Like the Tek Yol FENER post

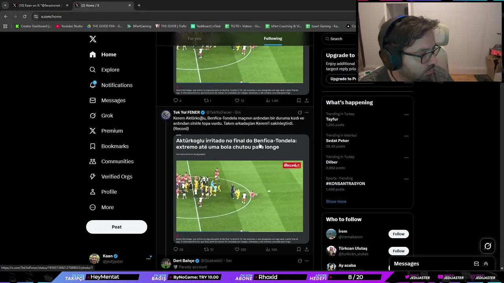pos(240,249)
